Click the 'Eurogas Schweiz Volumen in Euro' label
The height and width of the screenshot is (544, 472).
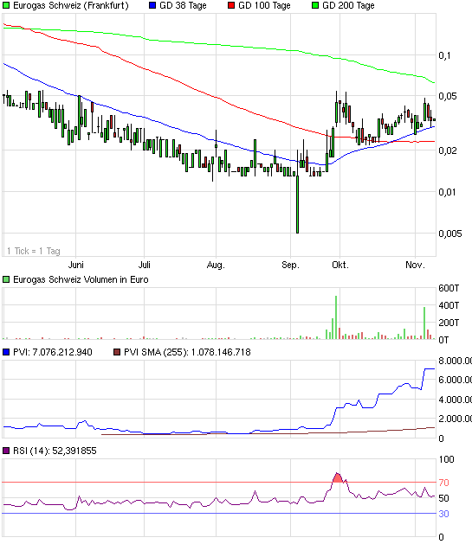coord(81,279)
